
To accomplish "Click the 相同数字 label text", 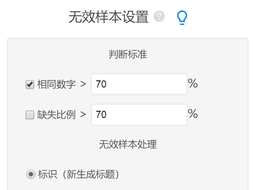I will point(56,85).
